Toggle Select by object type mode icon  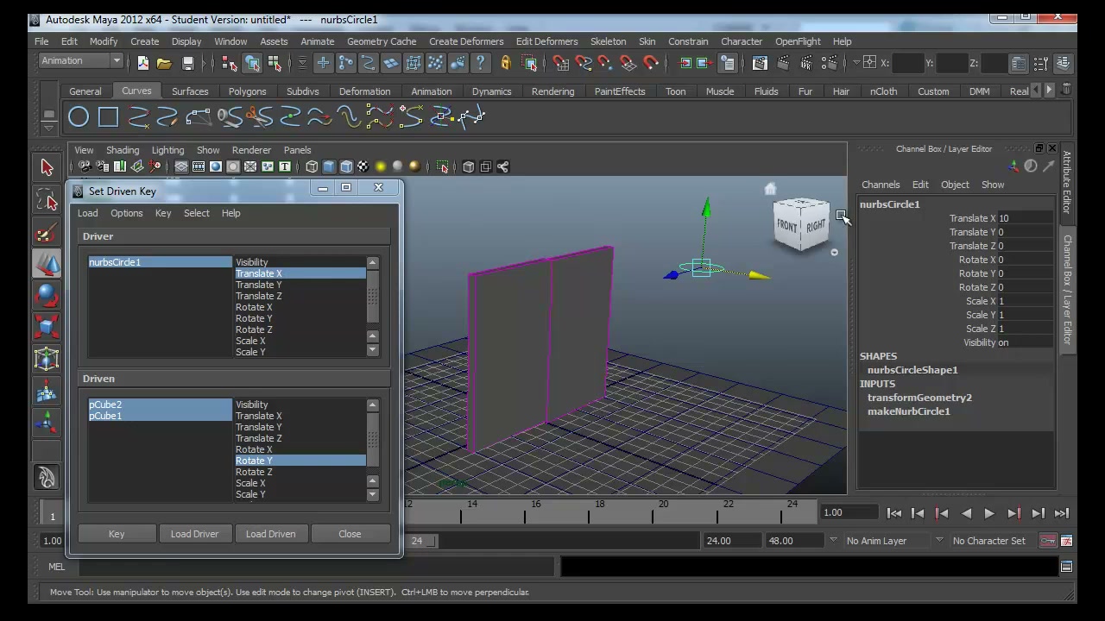[x=252, y=63]
